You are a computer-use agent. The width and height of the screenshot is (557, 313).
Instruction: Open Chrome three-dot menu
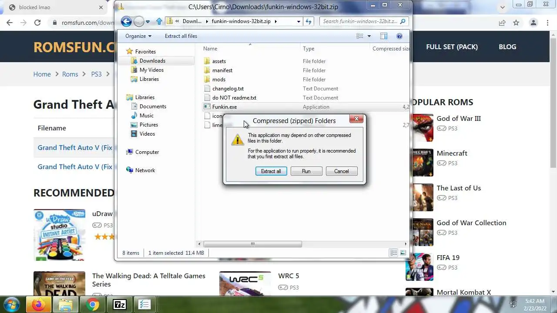pyautogui.click(x=548, y=23)
